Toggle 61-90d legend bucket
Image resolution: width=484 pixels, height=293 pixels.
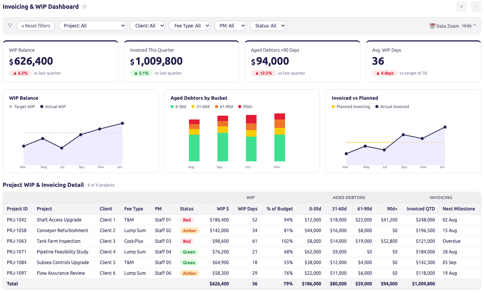pos(224,107)
